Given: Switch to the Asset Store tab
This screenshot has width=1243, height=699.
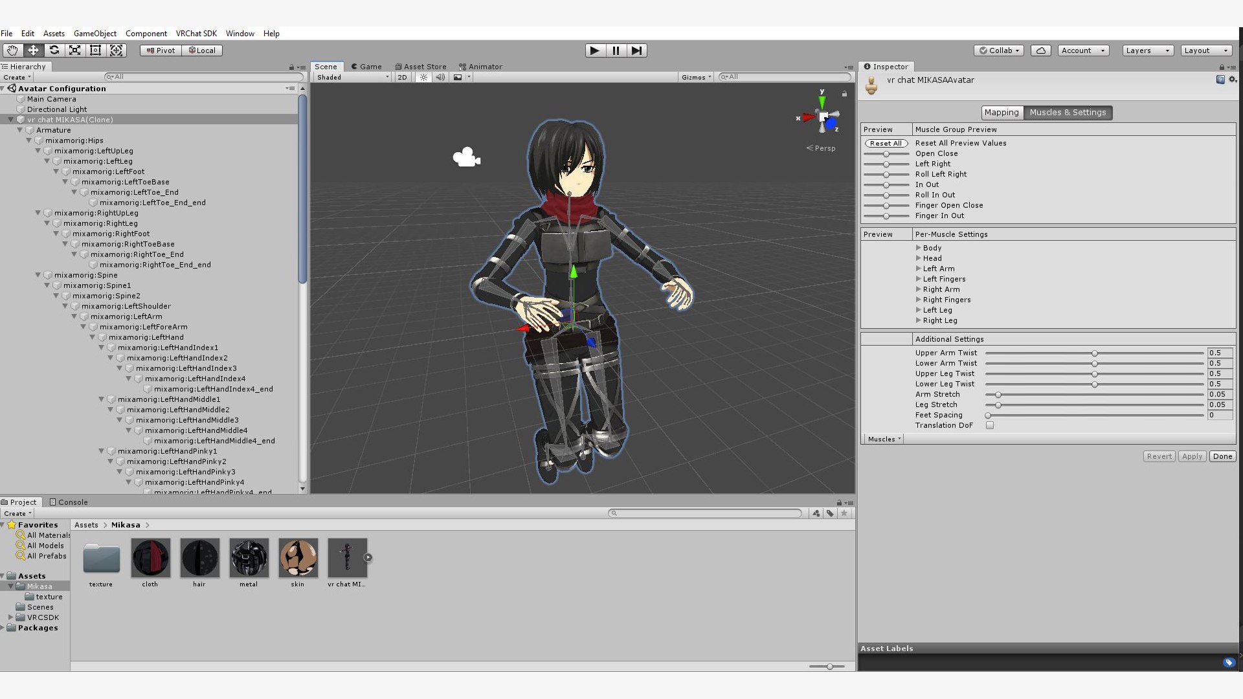Looking at the screenshot, I should coord(421,67).
